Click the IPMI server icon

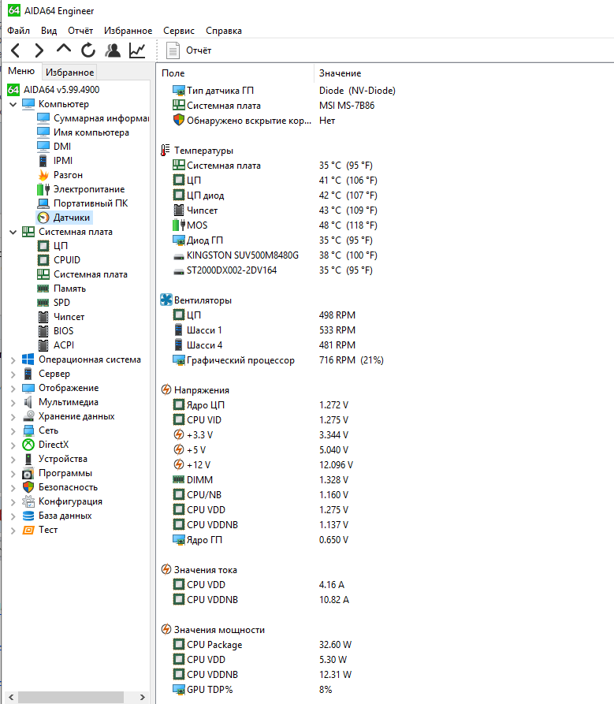43,161
